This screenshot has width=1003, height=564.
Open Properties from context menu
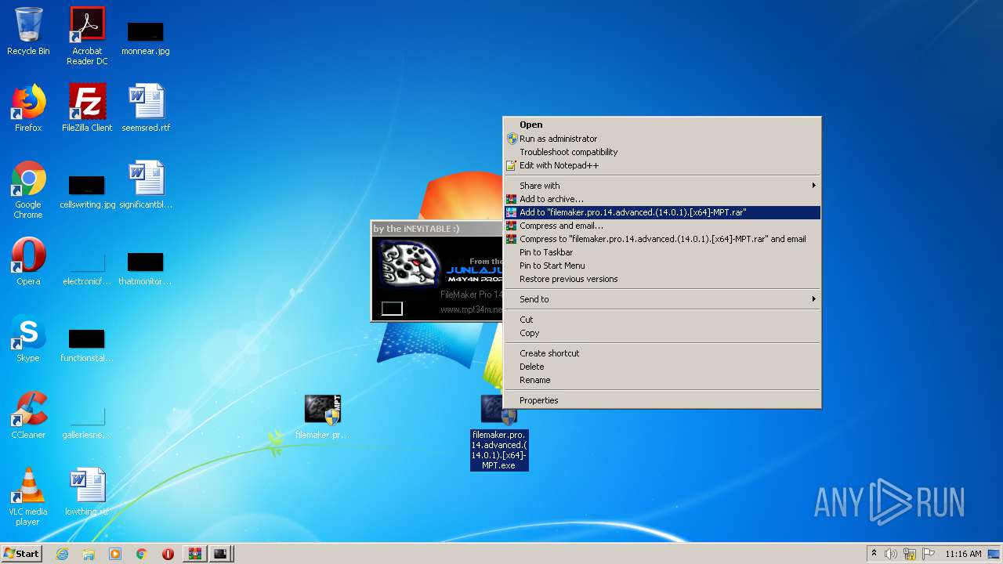(x=661, y=400)
